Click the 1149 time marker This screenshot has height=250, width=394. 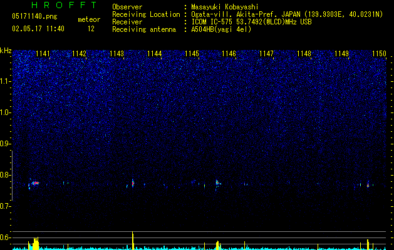point(342,54)
